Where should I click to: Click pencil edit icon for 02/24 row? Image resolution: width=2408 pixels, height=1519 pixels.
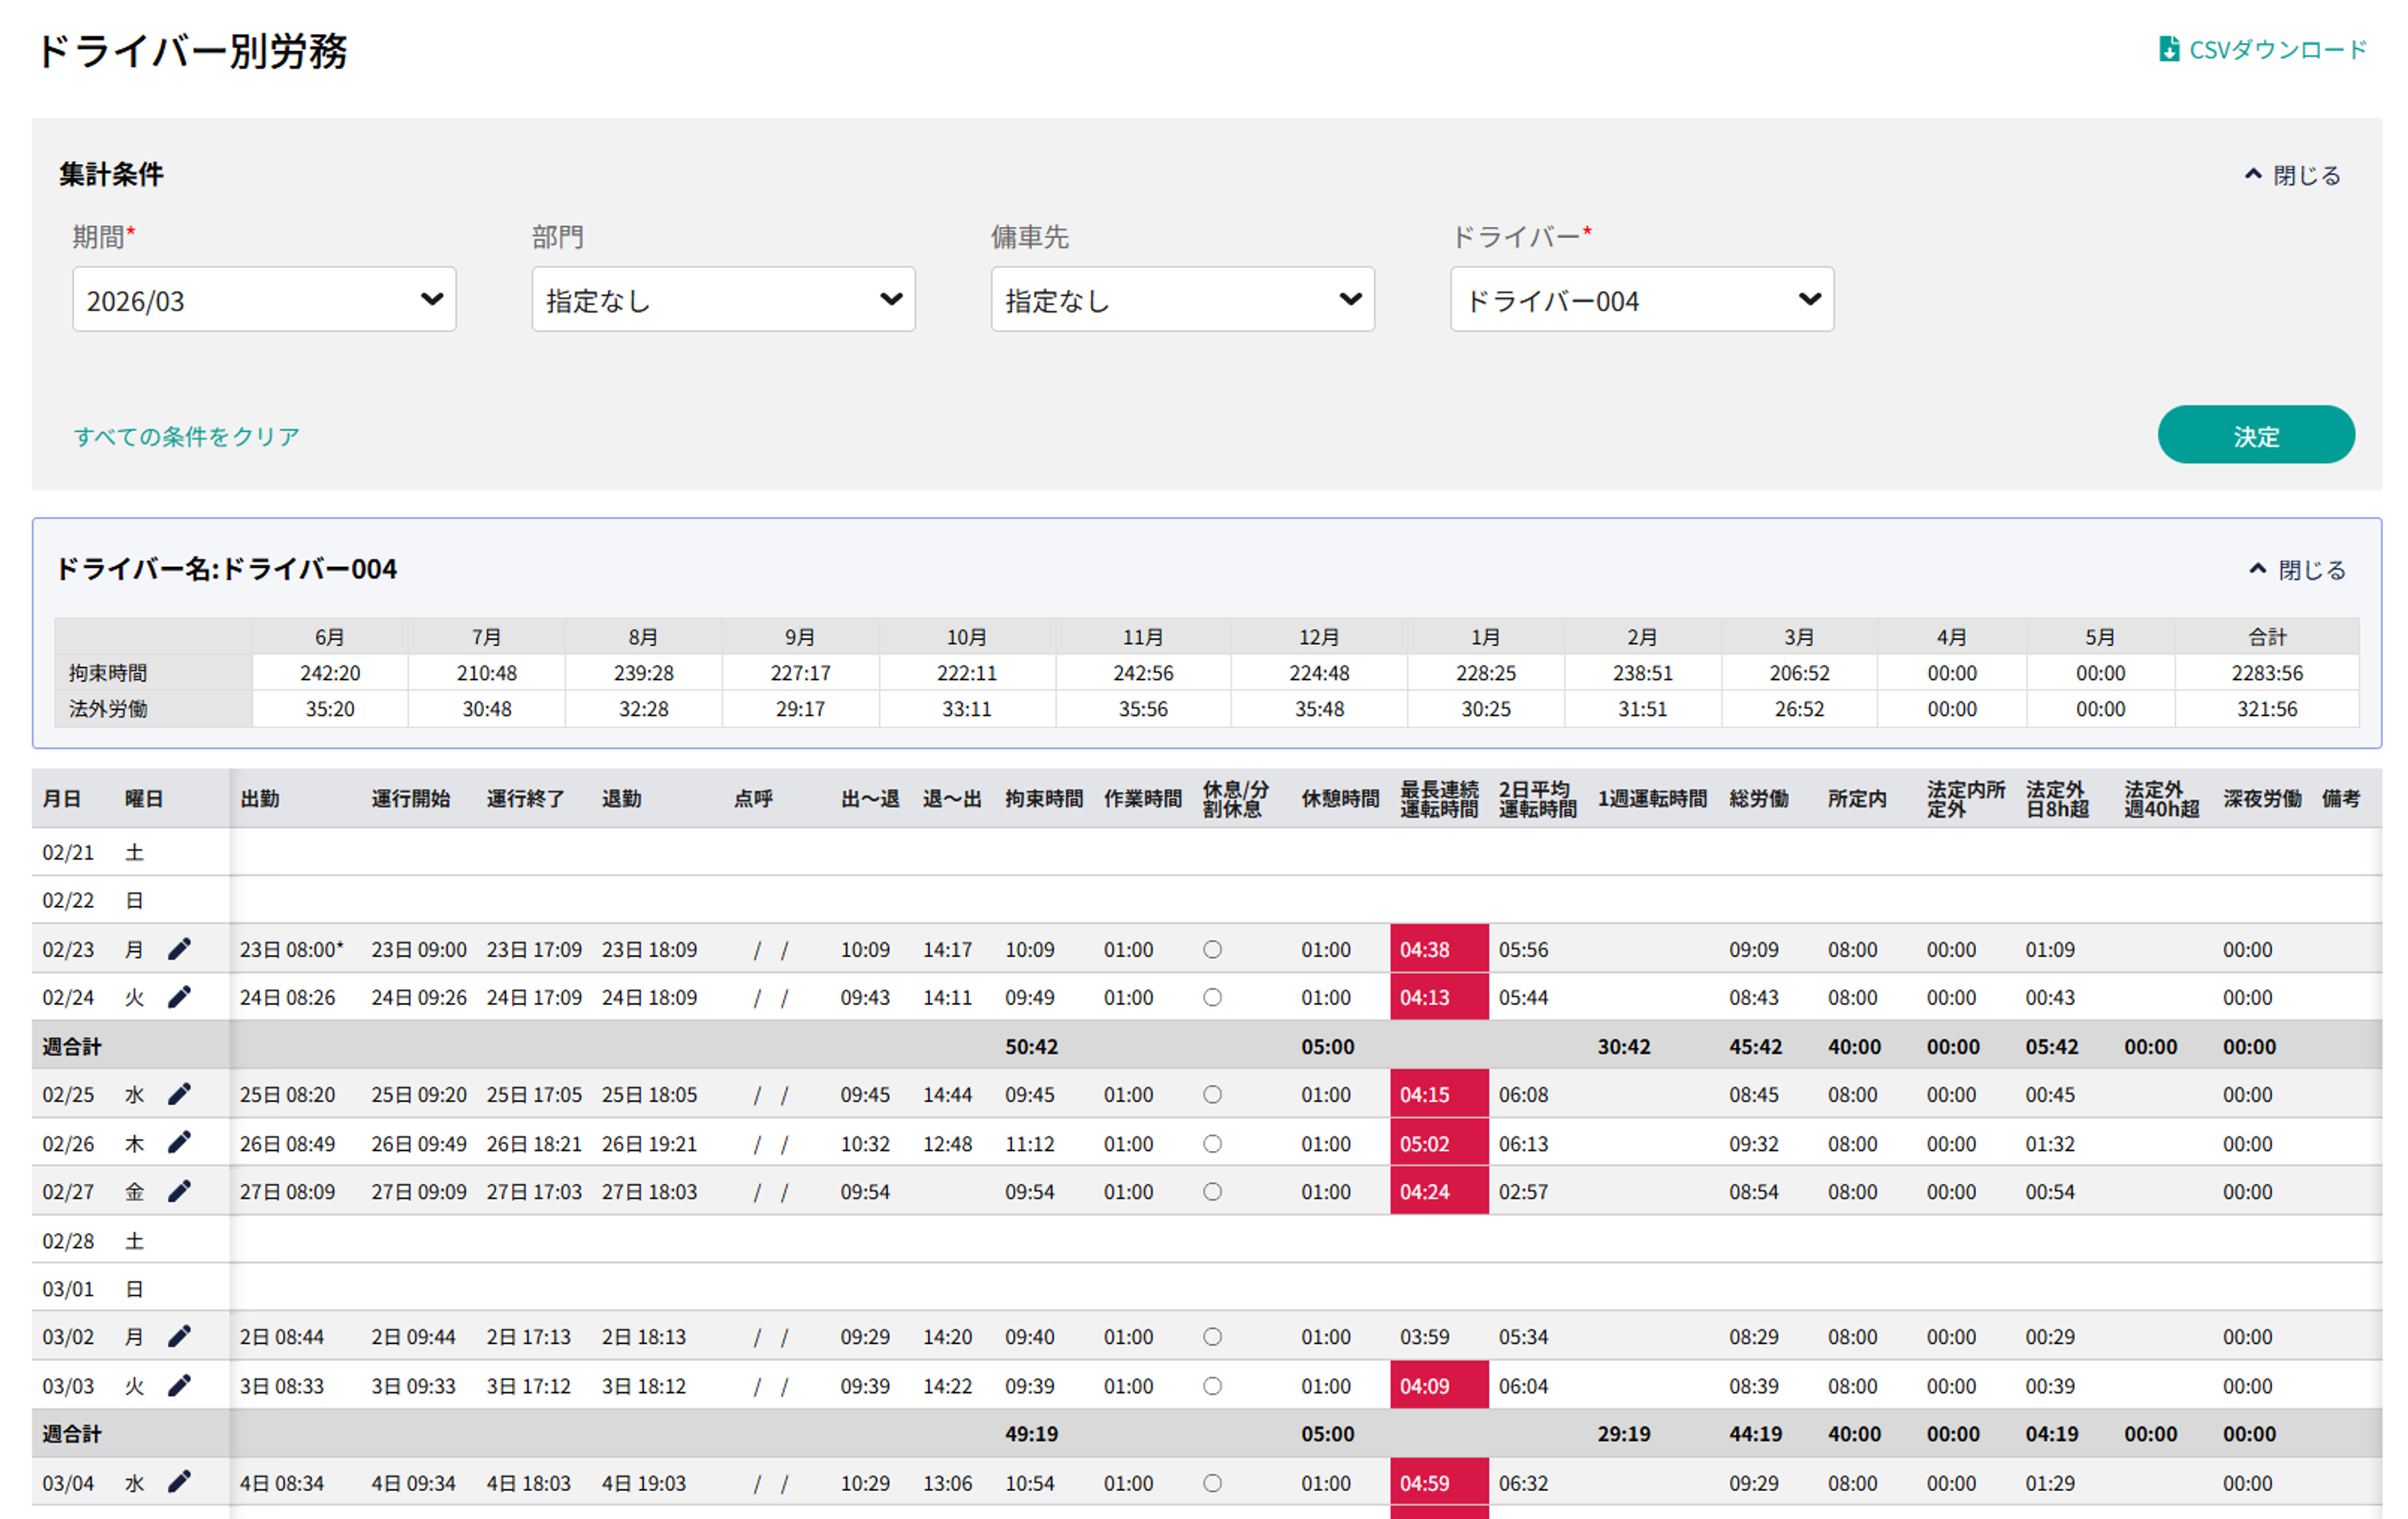click(179, 996)
